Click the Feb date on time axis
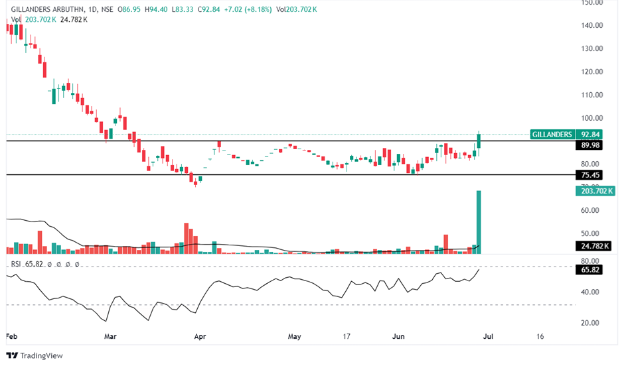The image size is (624, 366). (12, 336)
